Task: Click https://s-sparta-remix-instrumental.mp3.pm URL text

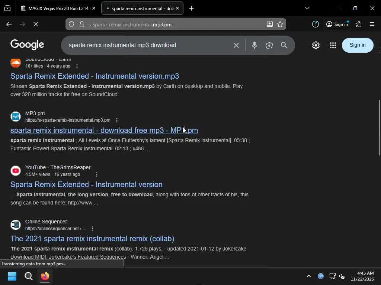Action: click(x=68, y=120)
